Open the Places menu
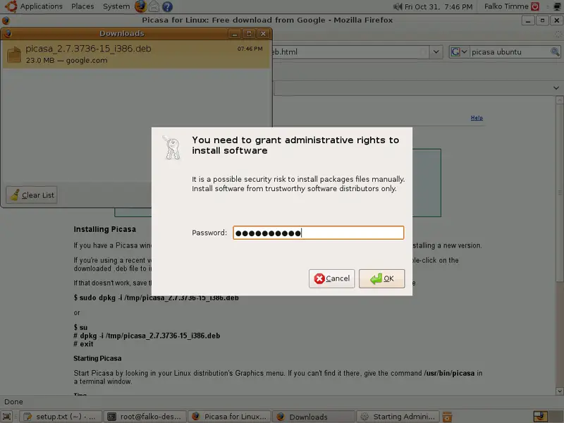 click(82, 6)
